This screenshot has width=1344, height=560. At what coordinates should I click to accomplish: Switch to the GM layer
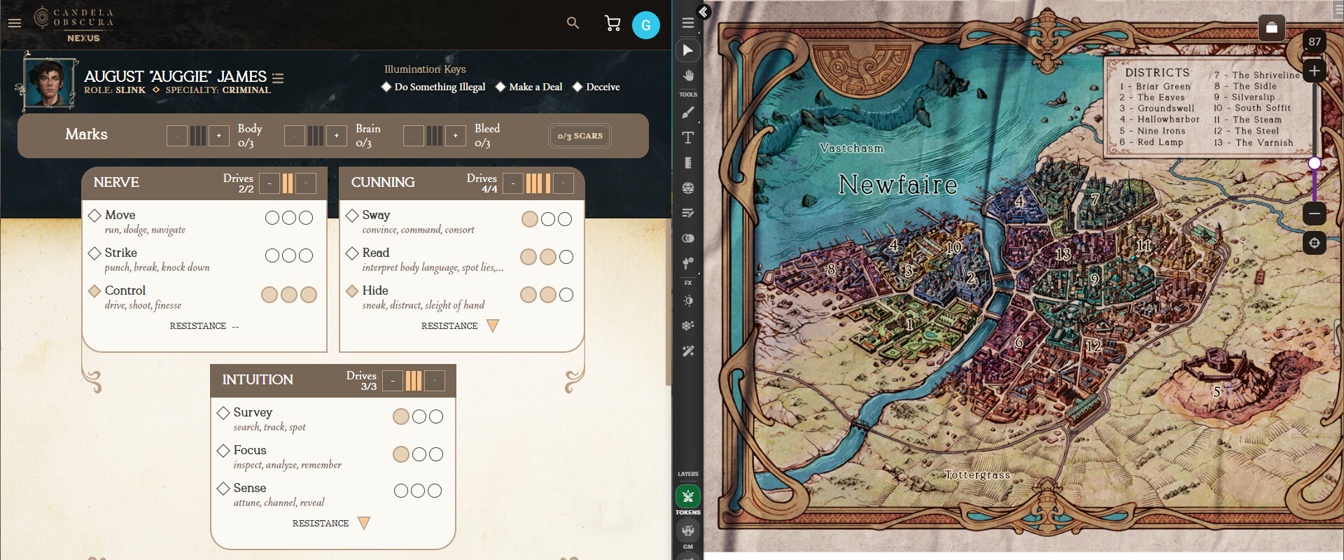[x=688, y=531]
